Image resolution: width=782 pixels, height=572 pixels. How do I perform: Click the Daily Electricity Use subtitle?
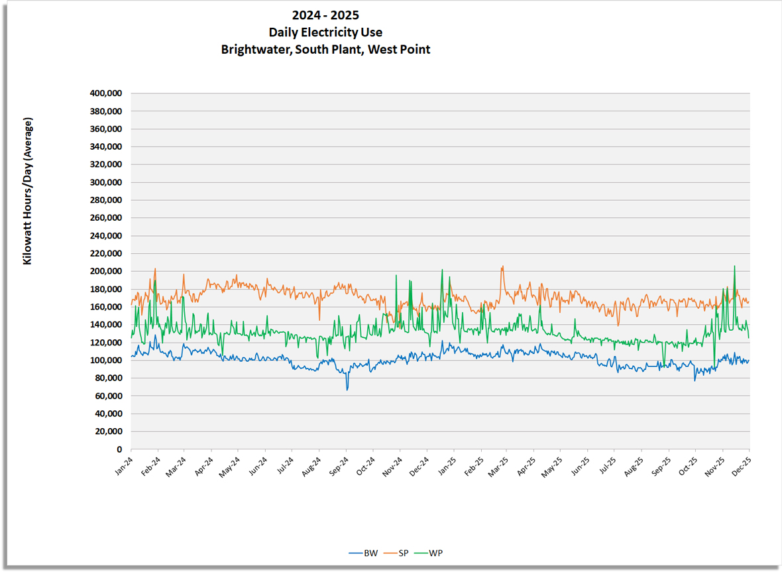pyautogui.click(x=325, y=31)
